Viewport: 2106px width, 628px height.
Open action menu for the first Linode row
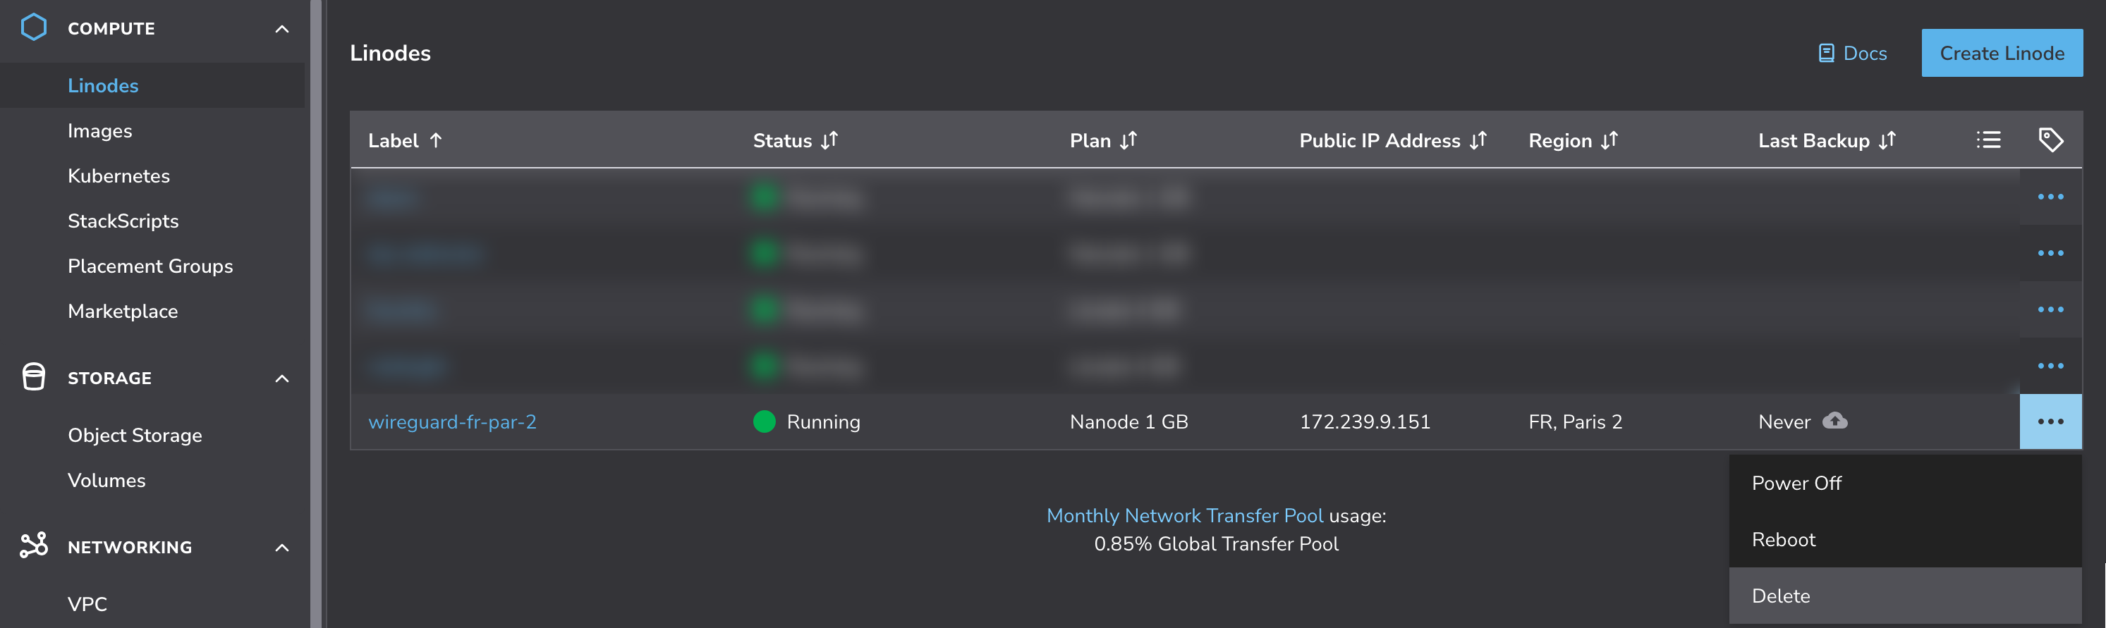pyautogui.click(x=2050, y=197)
